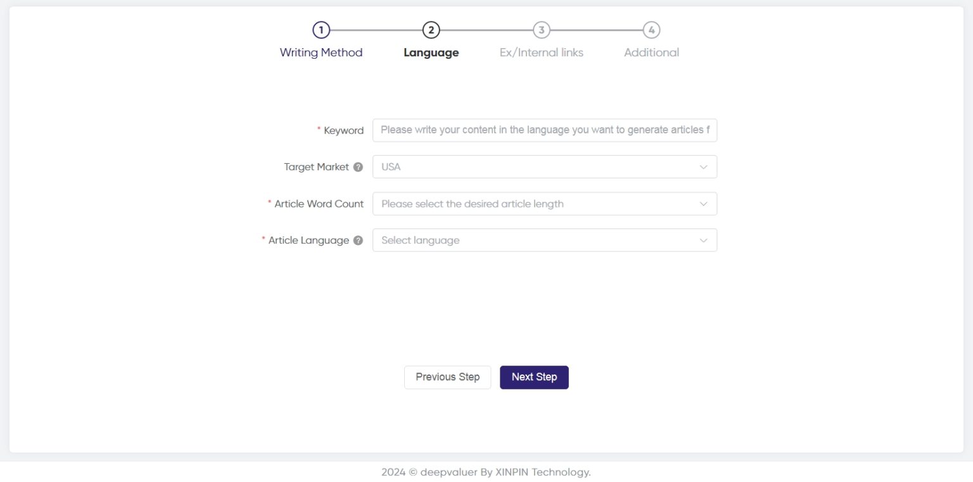Screen dimensions: 973x482
Task: Click the step 2 circle icon
Action: [431, 30]
